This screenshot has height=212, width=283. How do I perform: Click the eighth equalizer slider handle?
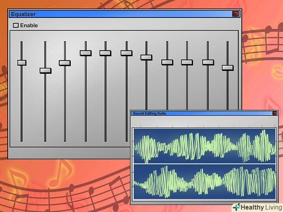click(x=167, y=63)
